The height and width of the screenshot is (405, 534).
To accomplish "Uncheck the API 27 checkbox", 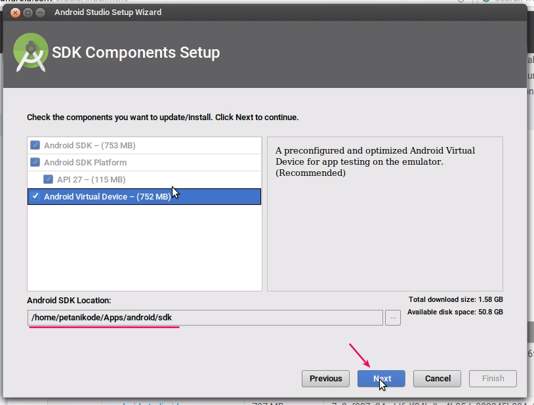I will (x=49, y=179).
